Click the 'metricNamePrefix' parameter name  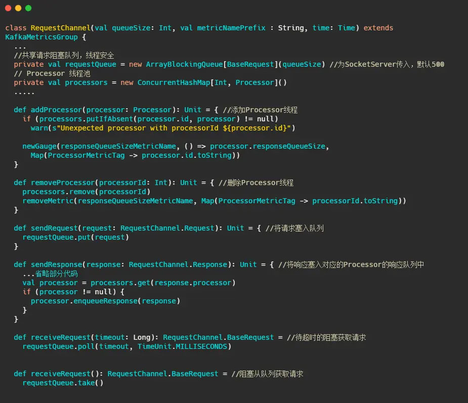point(231,28)
